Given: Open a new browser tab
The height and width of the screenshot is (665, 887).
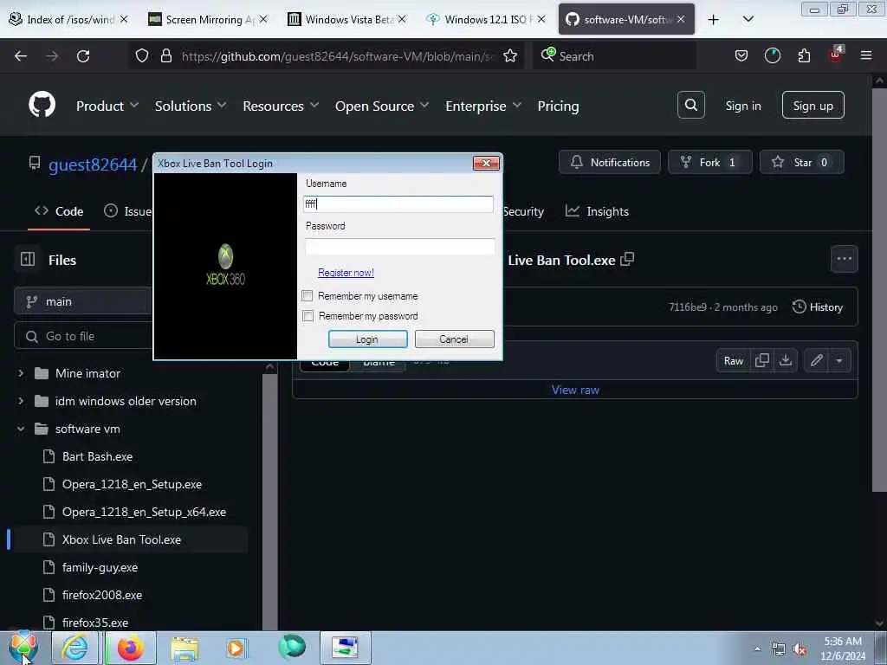Looking at the screenshot, I should [x=714, y=20].
